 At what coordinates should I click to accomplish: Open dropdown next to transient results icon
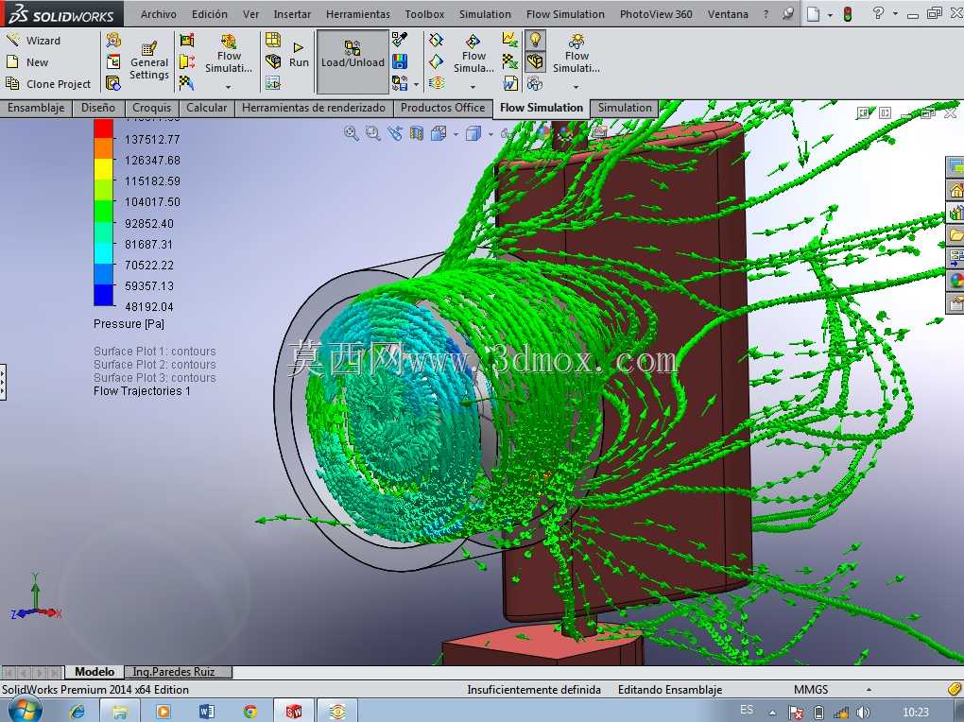[417, 84]
